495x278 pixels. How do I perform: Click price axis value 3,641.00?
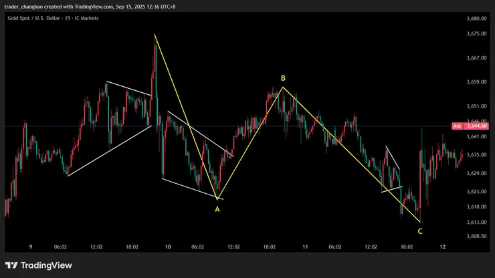point(476,136)
